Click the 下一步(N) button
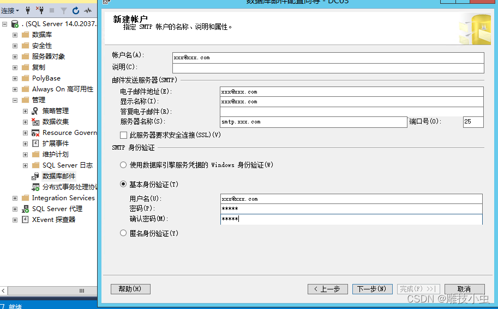 pos(372,289)
